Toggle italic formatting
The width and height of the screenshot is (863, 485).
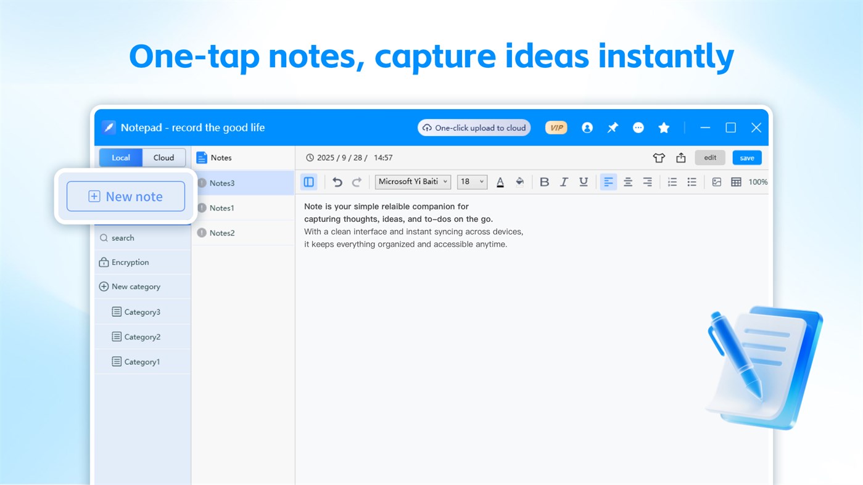click(563, 181)
